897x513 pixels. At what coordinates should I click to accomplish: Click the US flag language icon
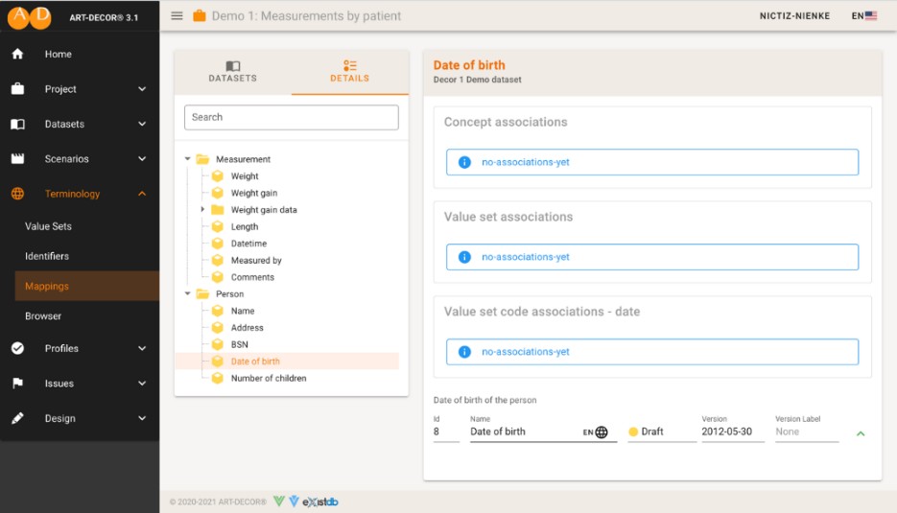pos(870,16)
